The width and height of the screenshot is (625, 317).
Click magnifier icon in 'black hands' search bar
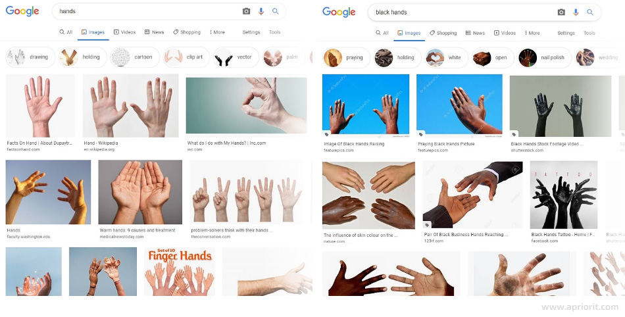pos(590,12)
